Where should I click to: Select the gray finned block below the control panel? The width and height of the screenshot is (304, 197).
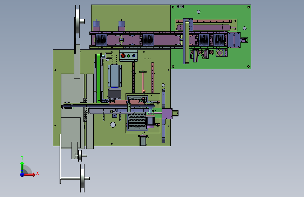[x=115, y=76]
